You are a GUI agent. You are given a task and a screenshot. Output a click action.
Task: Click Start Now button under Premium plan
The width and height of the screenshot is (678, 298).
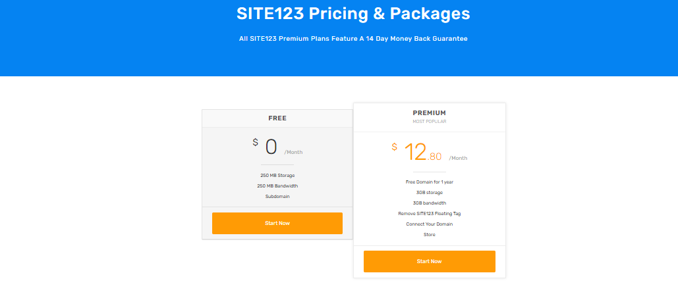point(429,261)
